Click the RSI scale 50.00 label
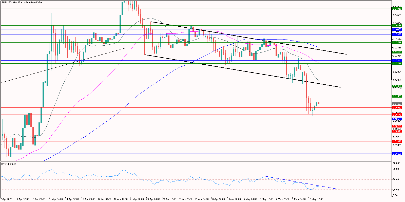 click(396, 179)
